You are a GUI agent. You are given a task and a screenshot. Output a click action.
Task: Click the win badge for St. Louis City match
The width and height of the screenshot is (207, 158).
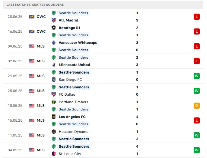(197, 150)
